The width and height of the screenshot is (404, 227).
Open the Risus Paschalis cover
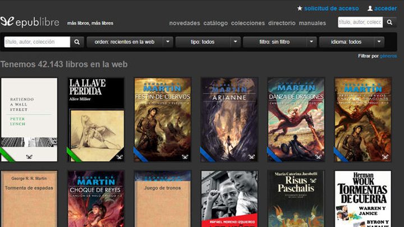coord(296,198)
